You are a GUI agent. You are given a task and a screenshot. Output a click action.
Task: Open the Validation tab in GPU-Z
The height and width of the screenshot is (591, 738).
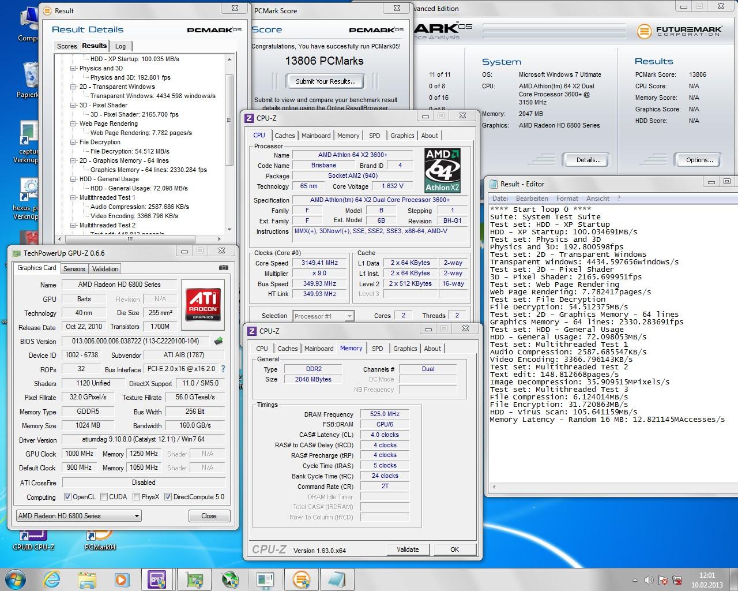coord(105,269)
